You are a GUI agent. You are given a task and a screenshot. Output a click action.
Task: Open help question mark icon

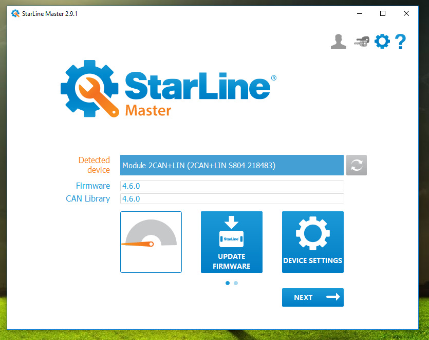tap(401, 42)
